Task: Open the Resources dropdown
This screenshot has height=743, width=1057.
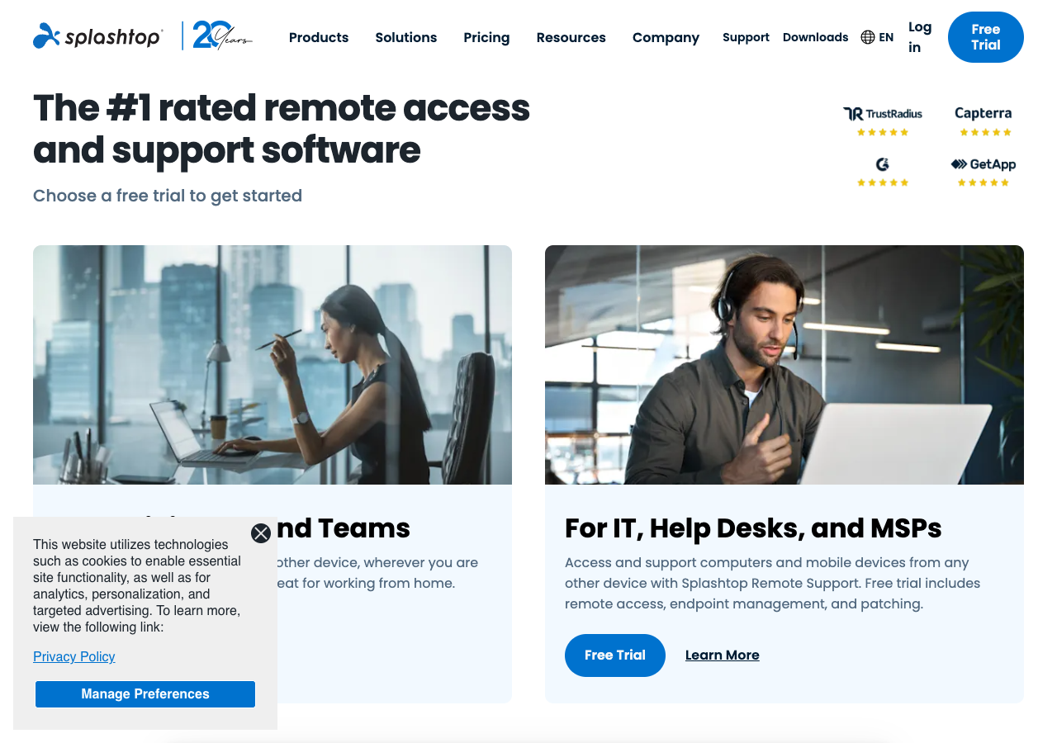Action: pos(571,37)
